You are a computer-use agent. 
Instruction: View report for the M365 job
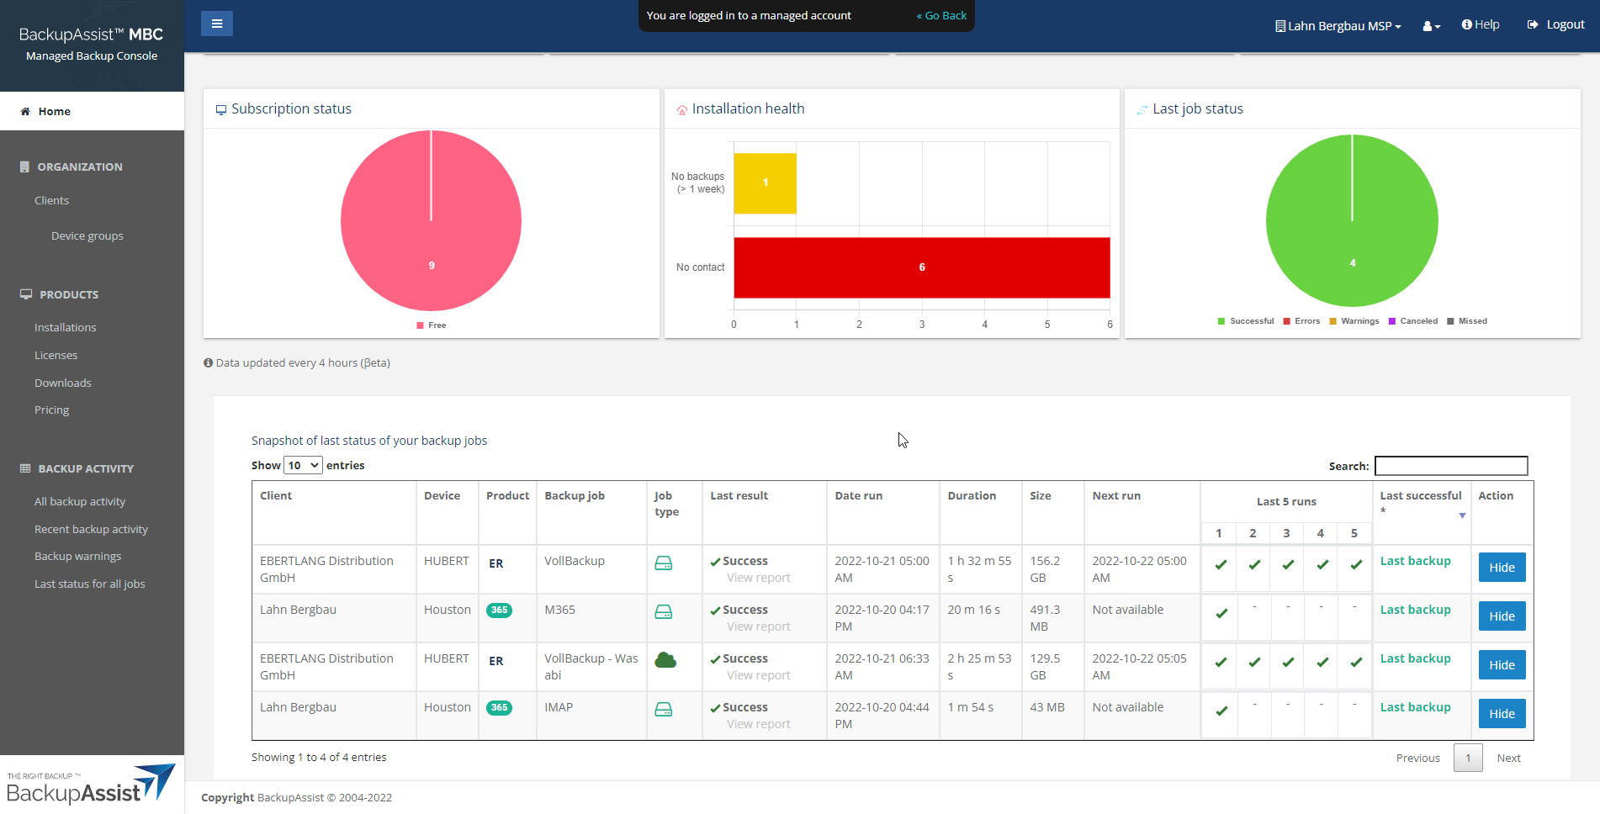758,626
